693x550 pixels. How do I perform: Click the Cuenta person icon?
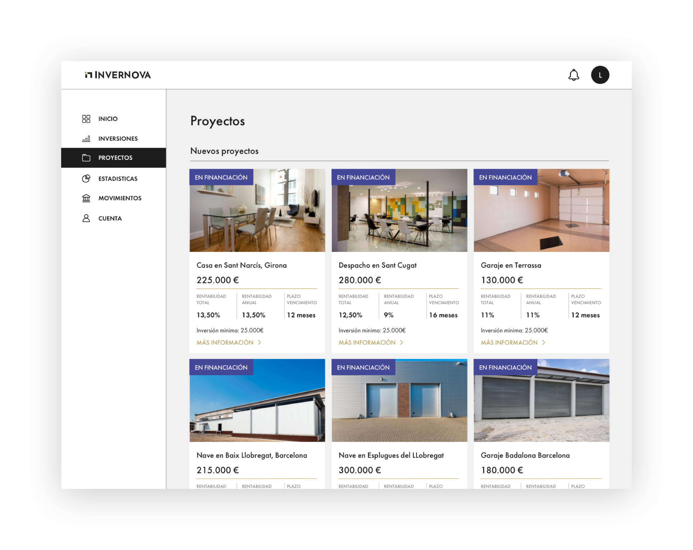[86, 218]
